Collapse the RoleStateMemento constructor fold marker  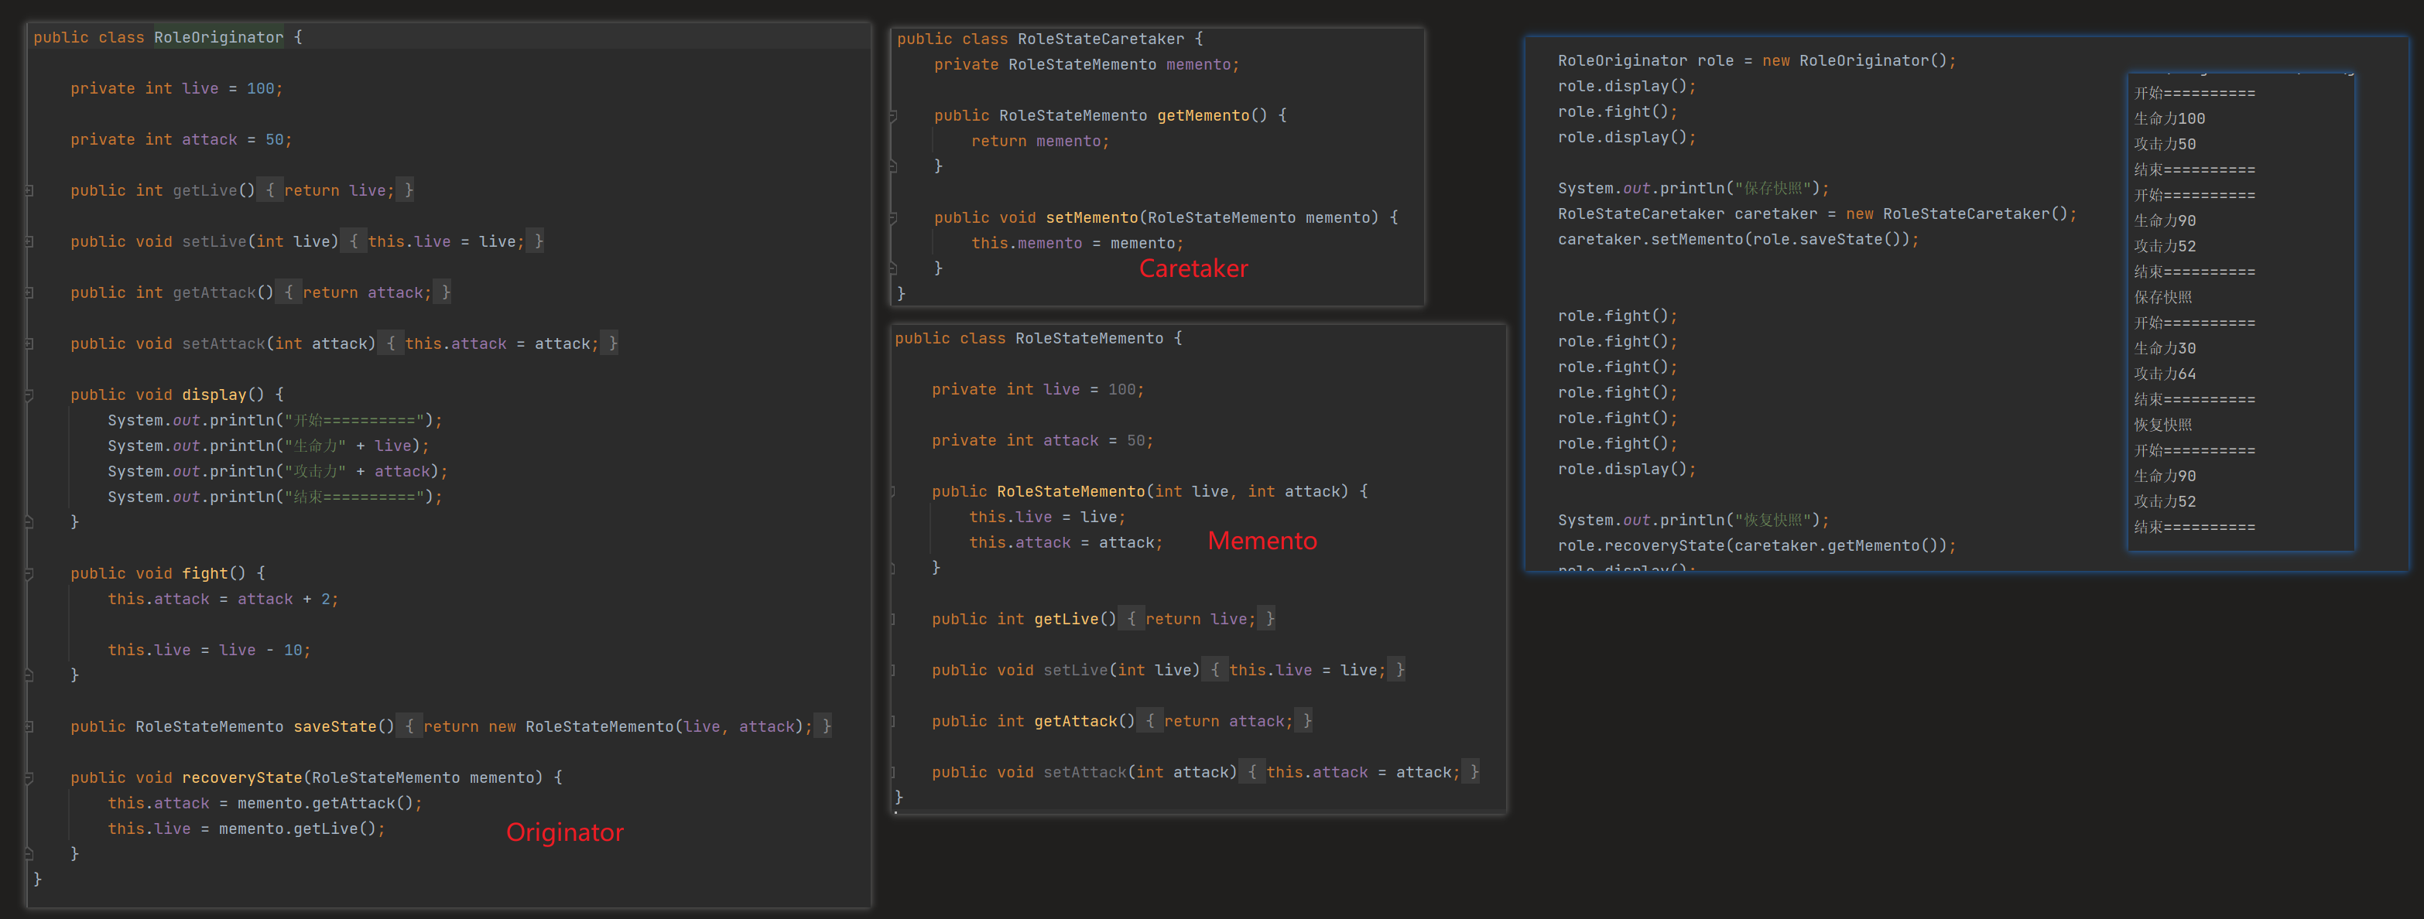click(x=893, y=492)
